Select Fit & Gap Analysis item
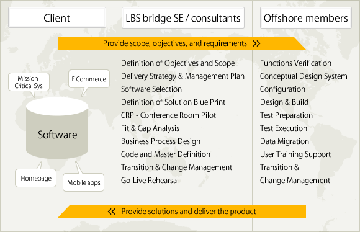Viewport: 360px width, 232px height. 150,128
